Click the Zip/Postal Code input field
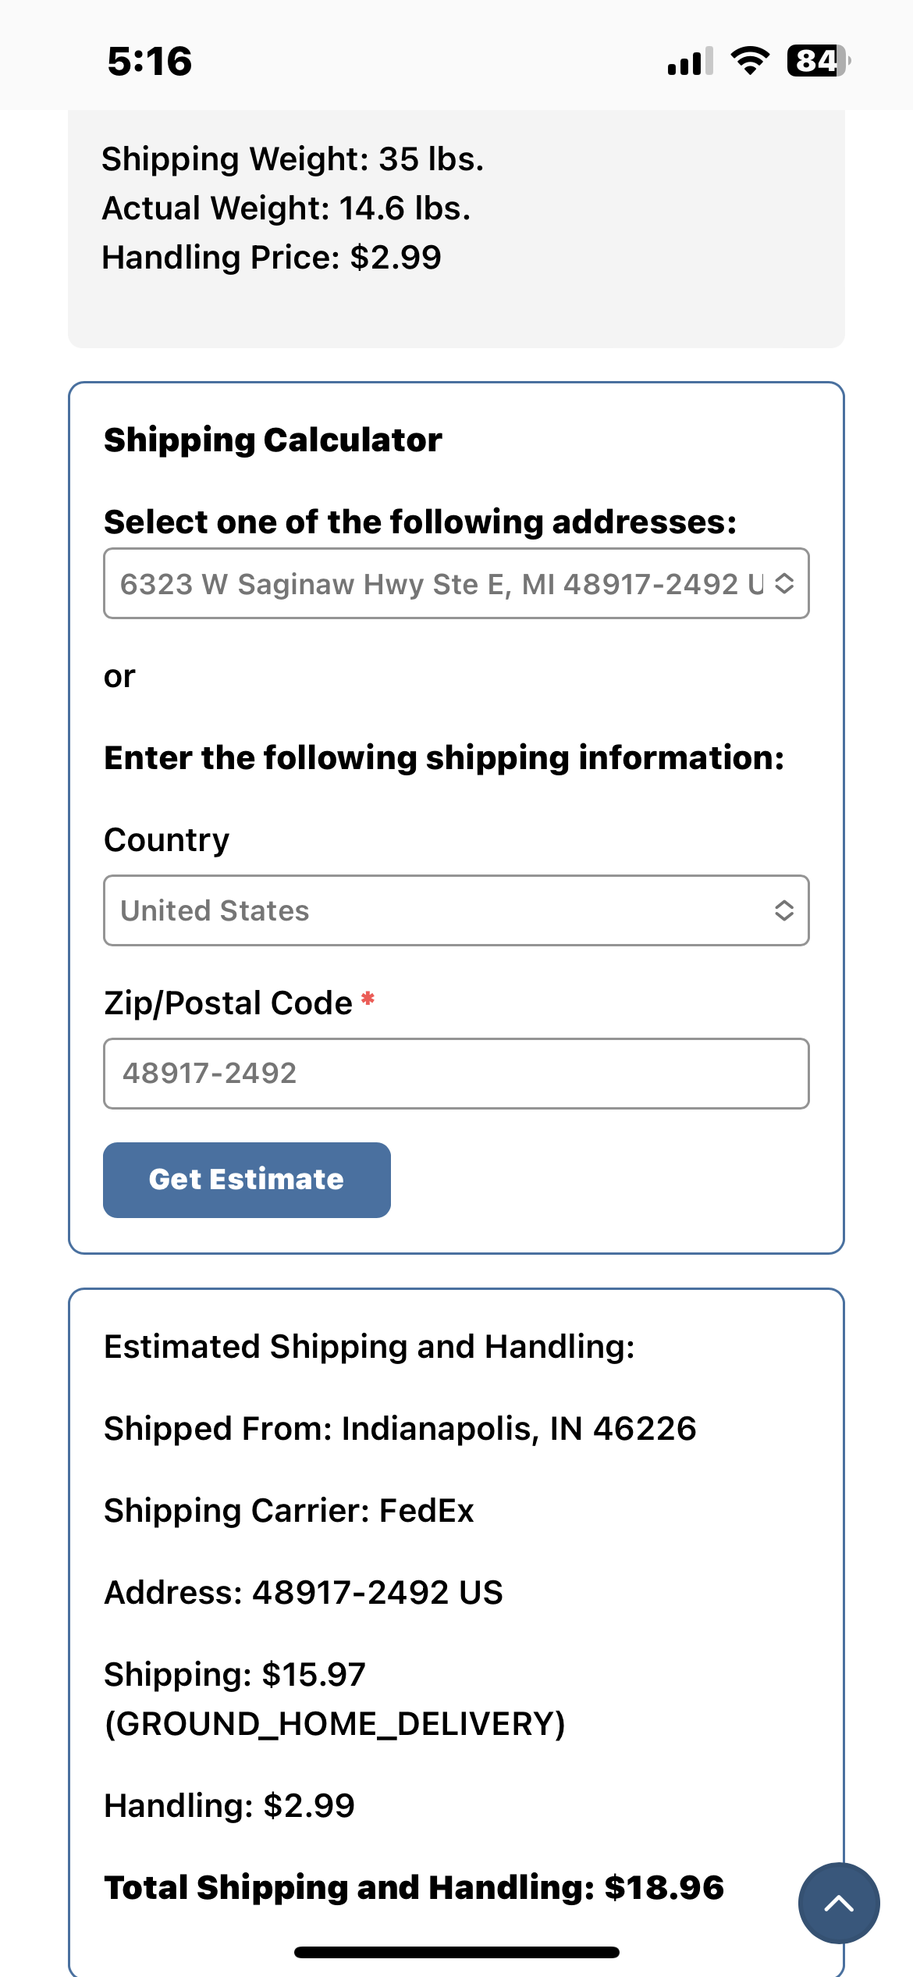This screenshot has height=1977, width=913. [456, 1074]
